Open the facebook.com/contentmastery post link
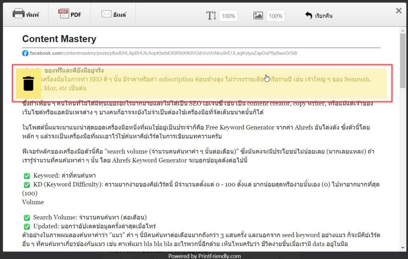This screenshot has height=259, width=408. 163,53
